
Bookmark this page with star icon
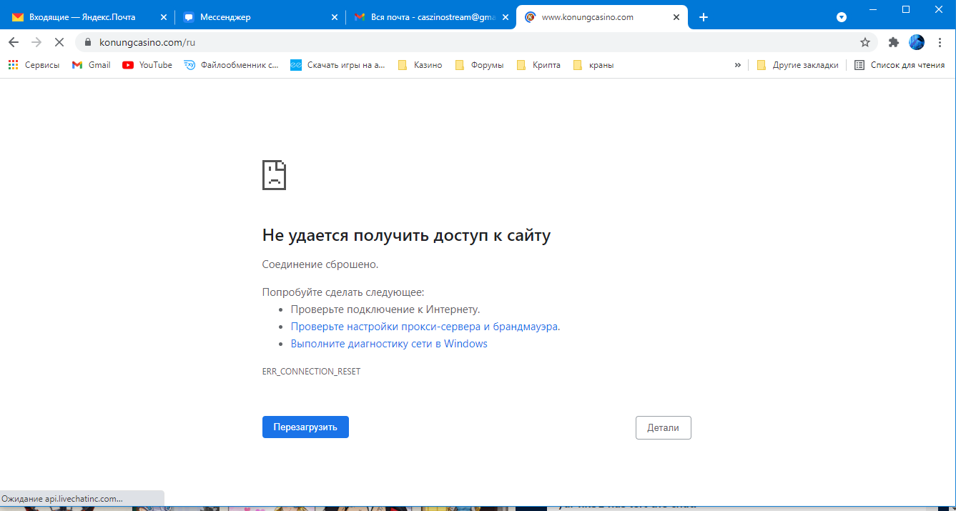tap(865, 42)
